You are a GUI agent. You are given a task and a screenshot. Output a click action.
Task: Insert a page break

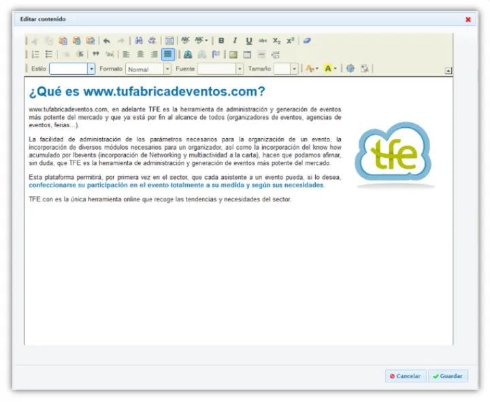click(x=276, y=54)
